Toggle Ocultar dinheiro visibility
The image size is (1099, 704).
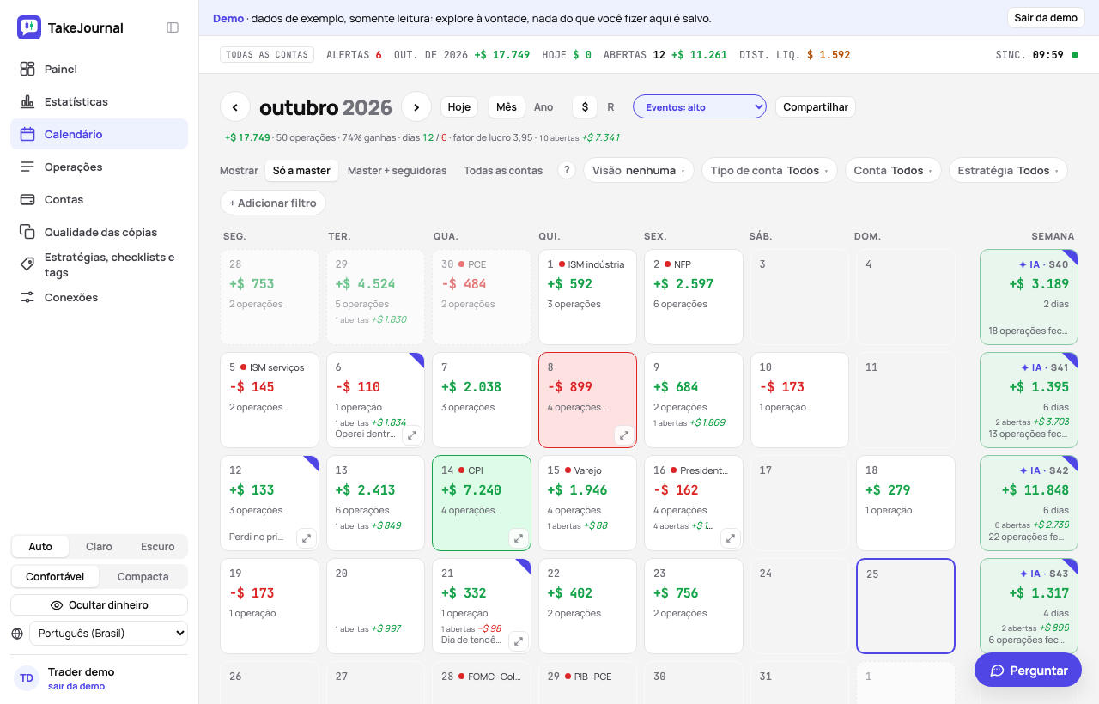pyautogui.click(x=100, y=605)
